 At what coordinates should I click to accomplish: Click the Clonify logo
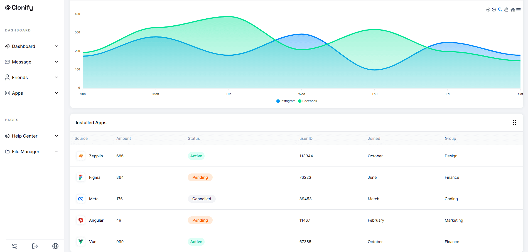pos(19,8)
